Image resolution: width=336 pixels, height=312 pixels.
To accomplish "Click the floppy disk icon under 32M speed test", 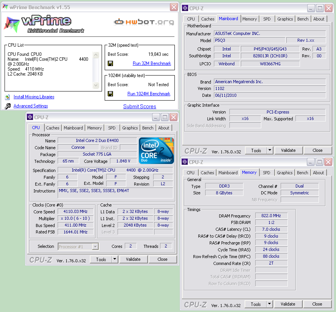I will 110,63.
